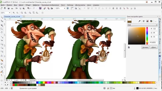Select the Pick tool in toolbox
This screenshot has height=91, width=162.
(x=2, y=17)
